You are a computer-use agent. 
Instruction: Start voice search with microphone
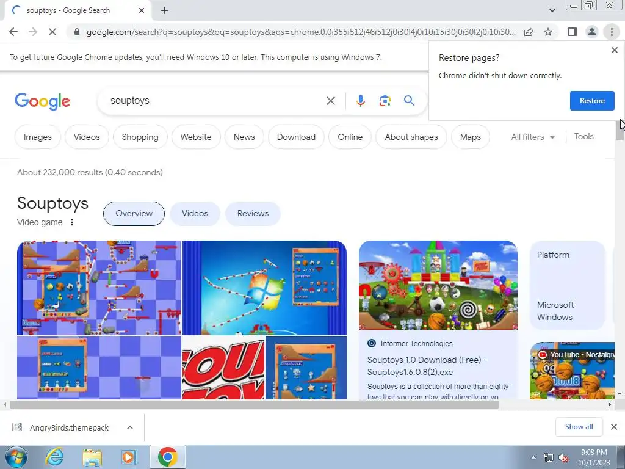pyautogui.click(x=360, y=101)
